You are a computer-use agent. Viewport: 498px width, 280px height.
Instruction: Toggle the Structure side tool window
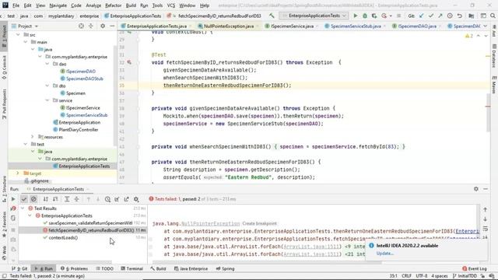coord(4,189)
